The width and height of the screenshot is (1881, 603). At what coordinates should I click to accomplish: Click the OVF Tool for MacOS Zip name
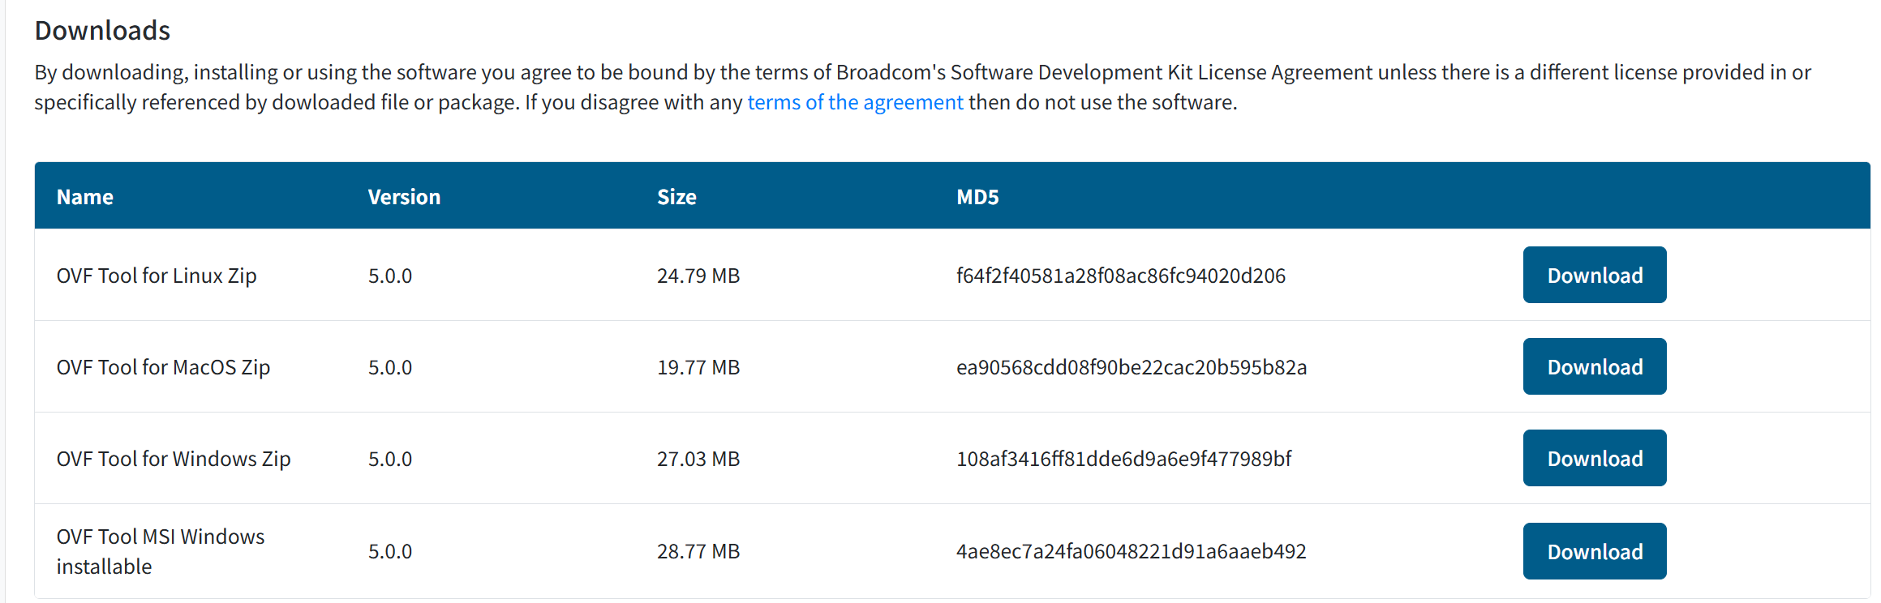(x=163, y=367)
